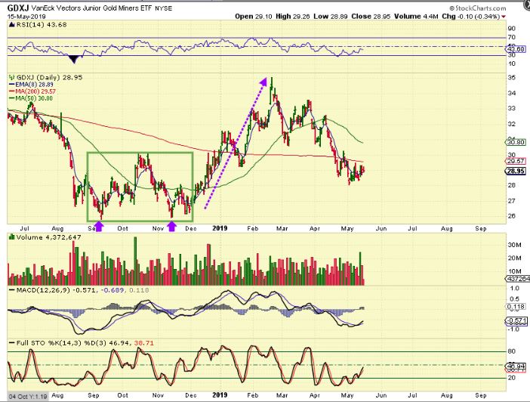
Task: Click the volume bars icon beside Volume label
Action: (12, 237)
